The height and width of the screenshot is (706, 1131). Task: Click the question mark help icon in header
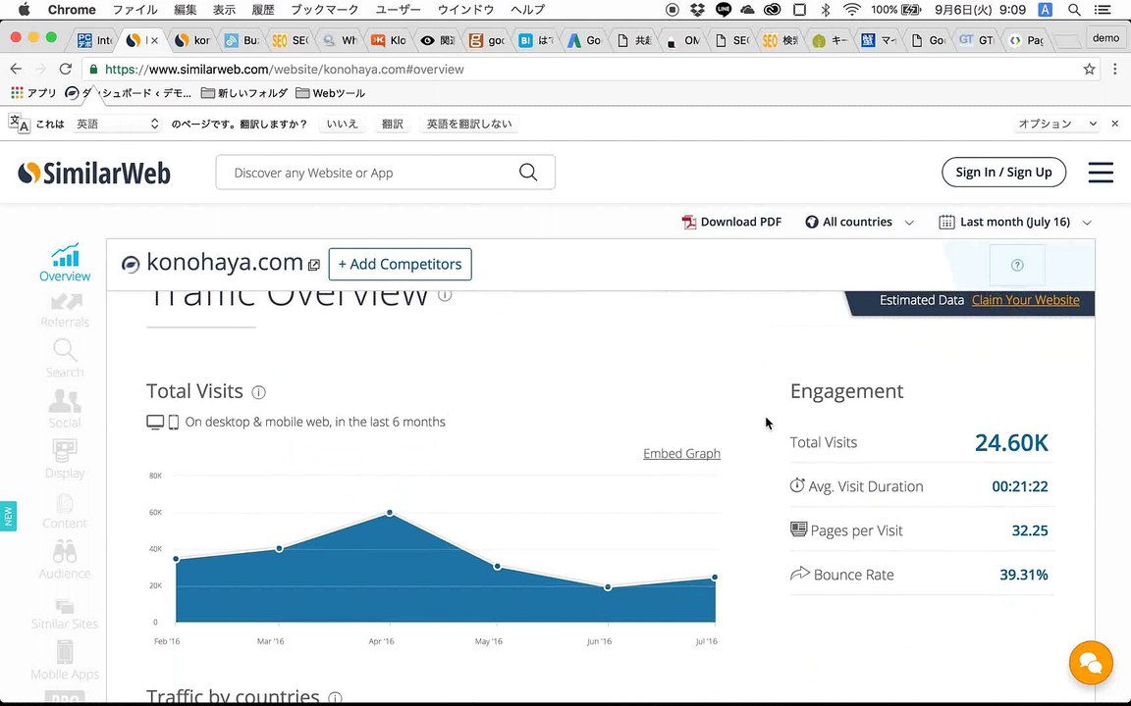[x=1017, y=265]
